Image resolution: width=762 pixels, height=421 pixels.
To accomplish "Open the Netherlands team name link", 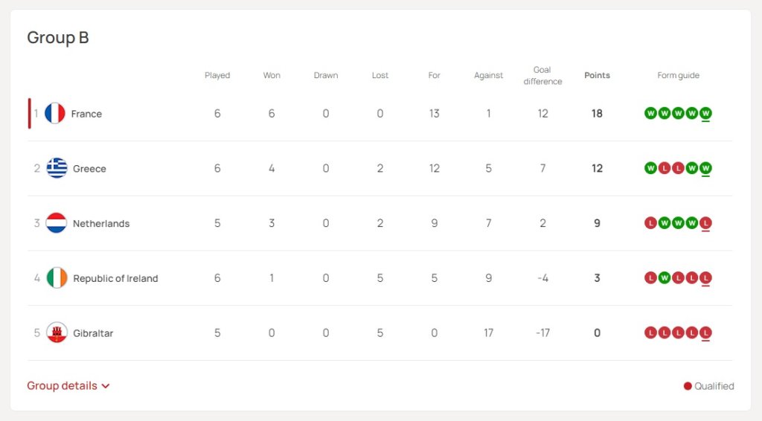I will [101, 223].
